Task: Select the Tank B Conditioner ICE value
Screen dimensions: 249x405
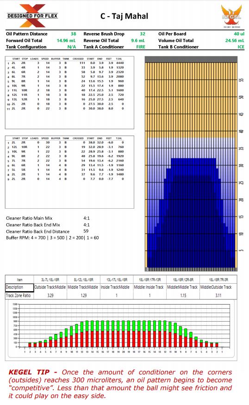Action: point(241,47)
